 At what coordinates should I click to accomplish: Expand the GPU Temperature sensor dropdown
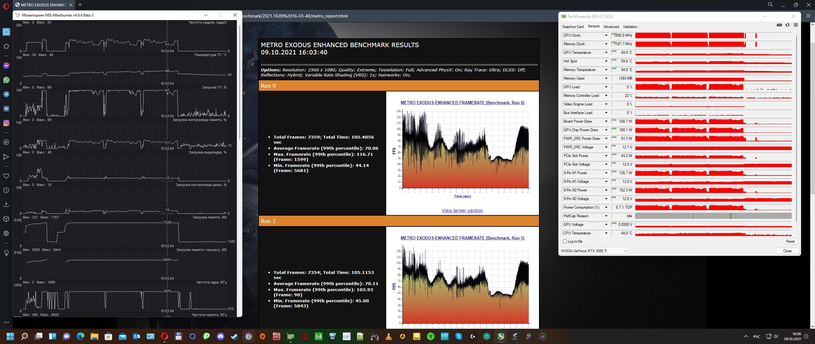pos(606,53)
